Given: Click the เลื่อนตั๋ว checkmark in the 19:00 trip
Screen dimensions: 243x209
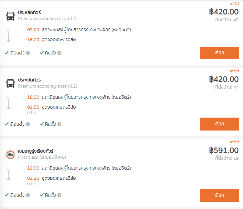Looking at the screenshot, I should [x=6, y=195].
